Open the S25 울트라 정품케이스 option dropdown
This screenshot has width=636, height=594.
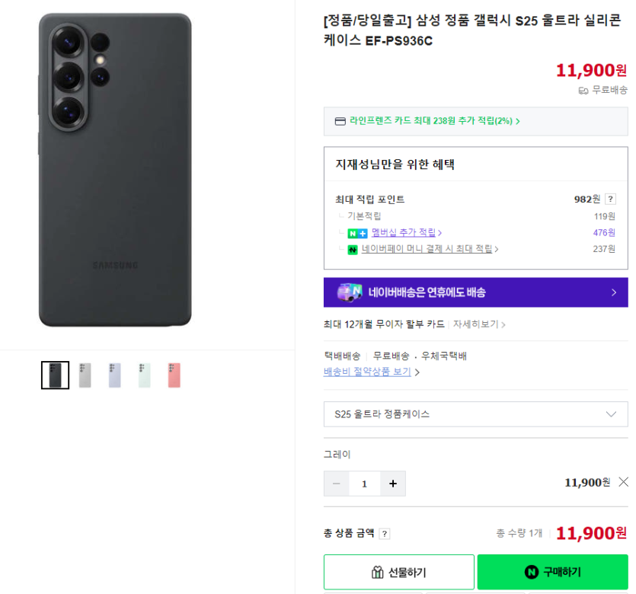475,414
